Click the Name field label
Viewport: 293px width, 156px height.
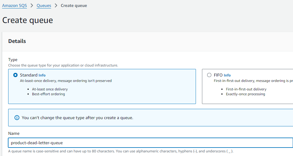click(x=14, y=133)
